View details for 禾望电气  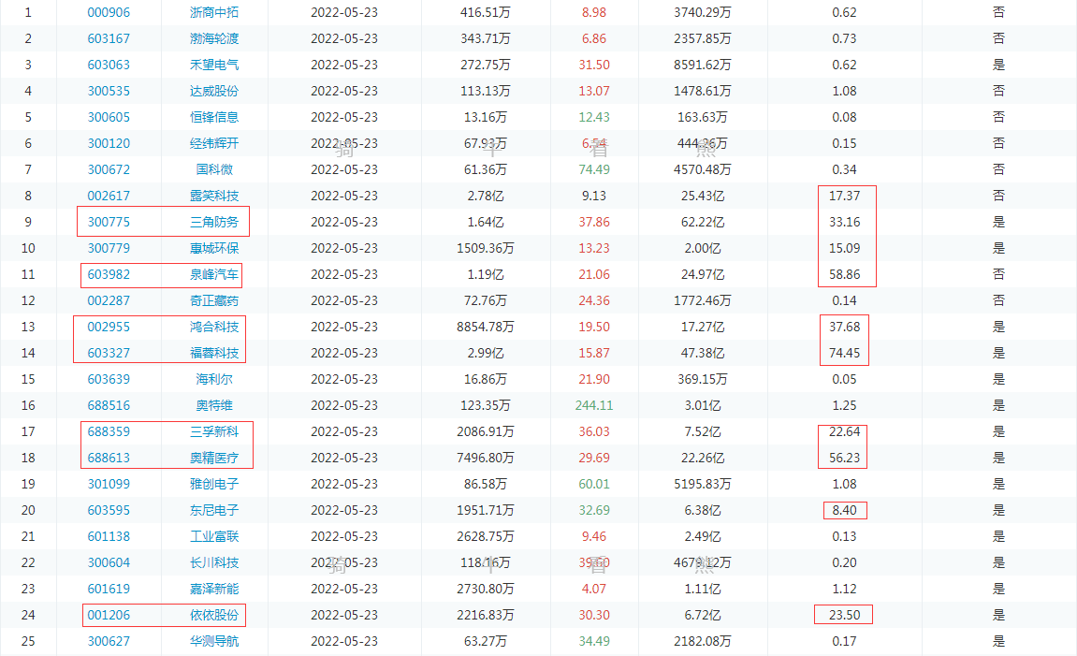click(214, 65)
